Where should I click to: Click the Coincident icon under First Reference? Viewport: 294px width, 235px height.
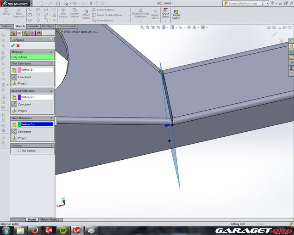click(x=14, y=77)
